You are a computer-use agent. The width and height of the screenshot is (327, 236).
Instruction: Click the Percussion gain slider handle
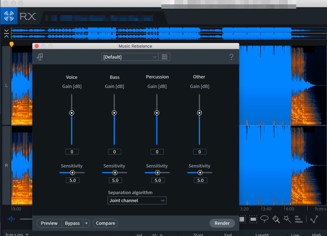pyautogui.click(x=157, y=113)
